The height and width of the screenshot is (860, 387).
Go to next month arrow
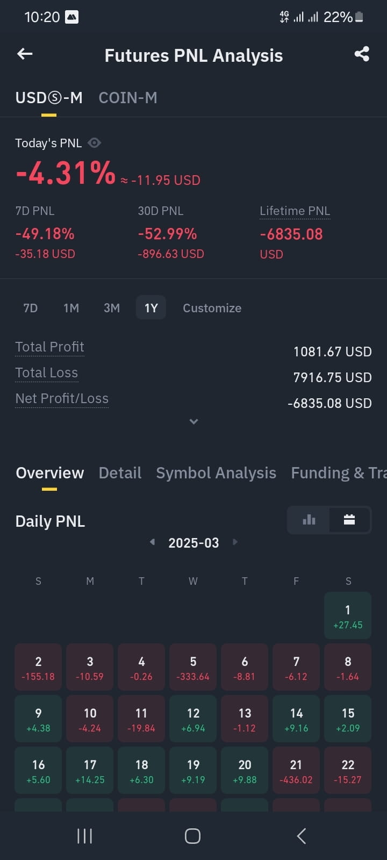[x=235, y=542]
